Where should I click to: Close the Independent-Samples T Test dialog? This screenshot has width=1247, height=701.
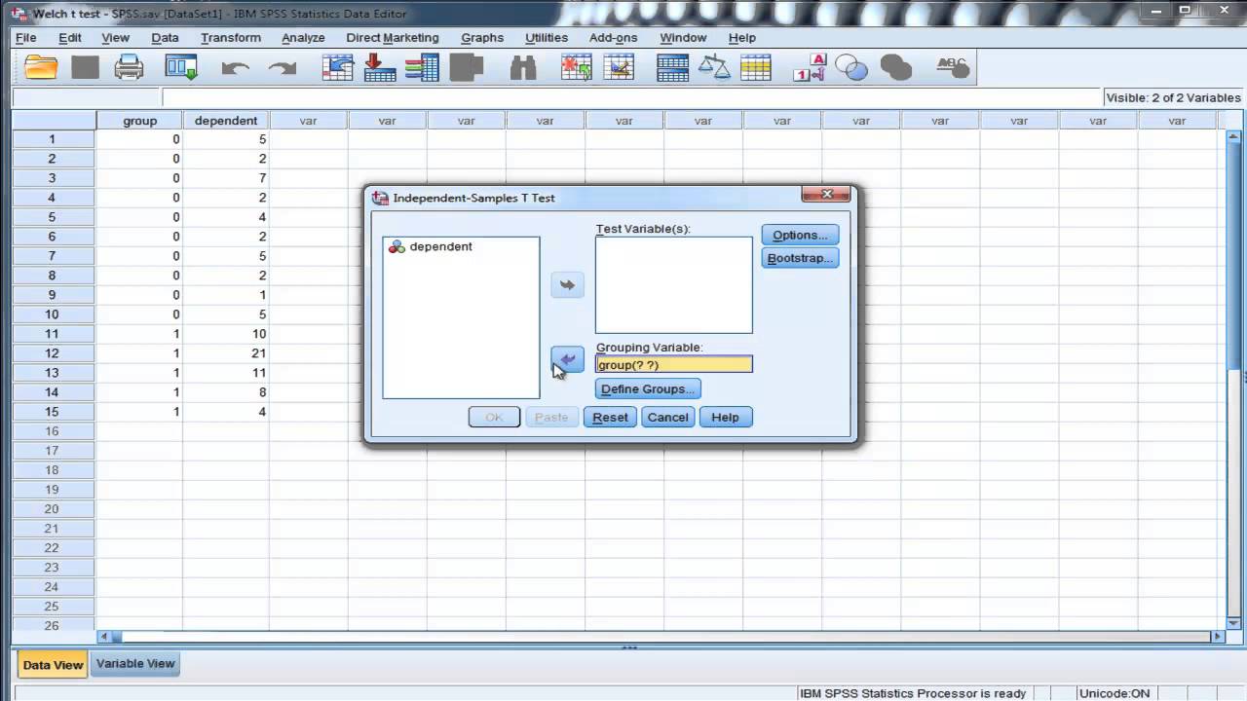coord(826,194)
